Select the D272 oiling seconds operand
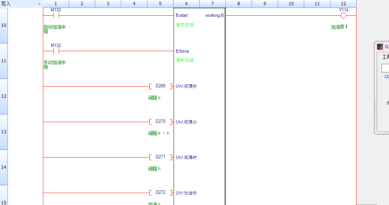This screenshot has width=389, height=205. [161, 193]
